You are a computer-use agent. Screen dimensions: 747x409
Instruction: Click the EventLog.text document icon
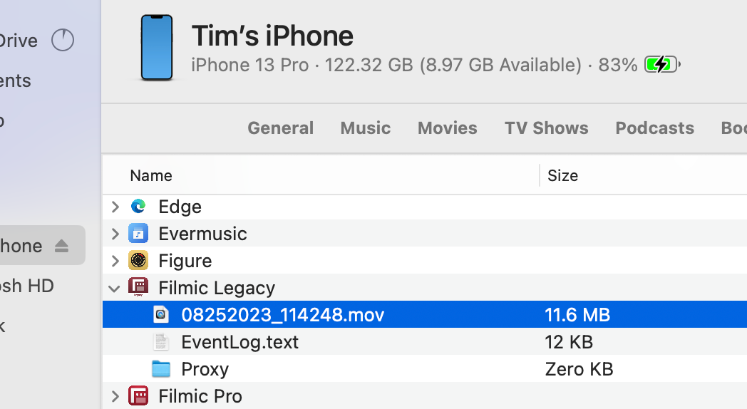point(161,342)
